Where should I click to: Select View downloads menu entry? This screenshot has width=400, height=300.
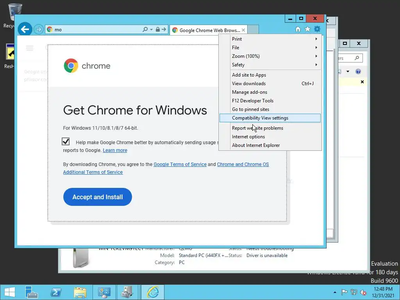(x=270, y=84)
